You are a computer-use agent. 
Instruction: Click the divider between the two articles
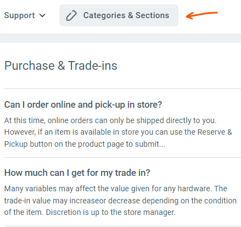(x=122, y=157)
